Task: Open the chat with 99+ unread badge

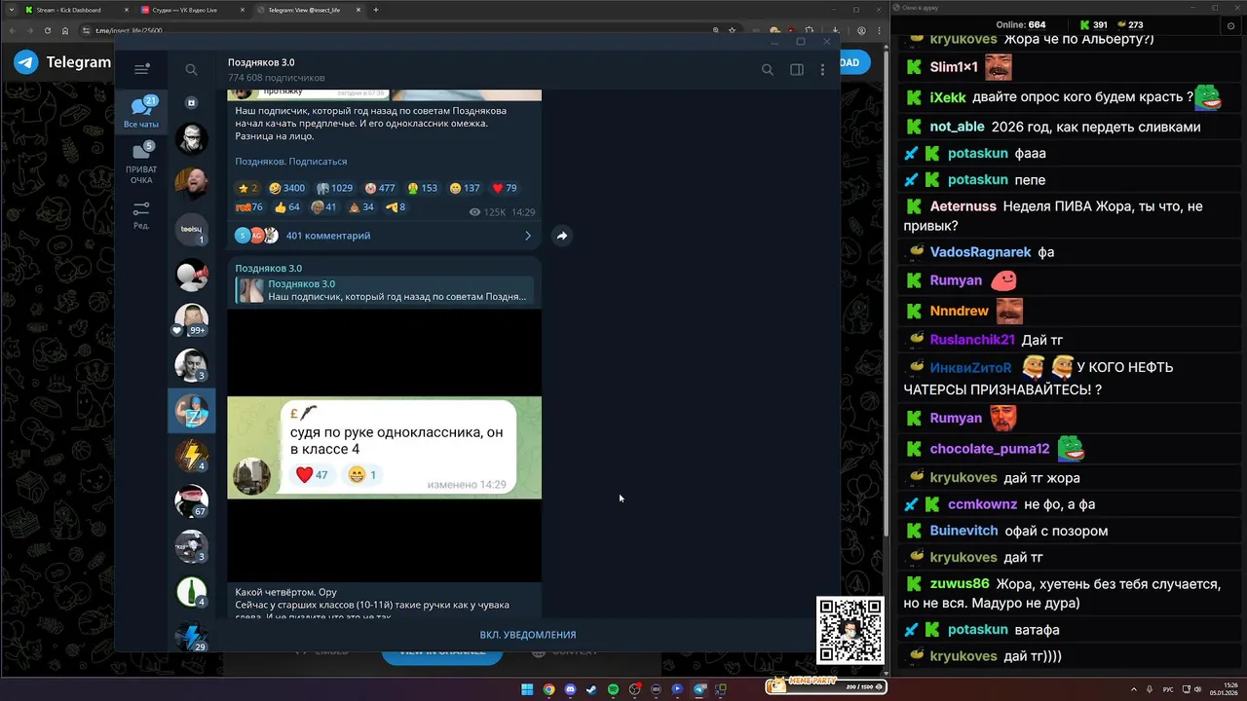Action: click(191, 319)
